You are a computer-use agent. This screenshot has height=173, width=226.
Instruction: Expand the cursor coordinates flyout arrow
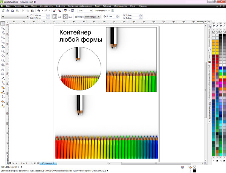click(21, 167)
